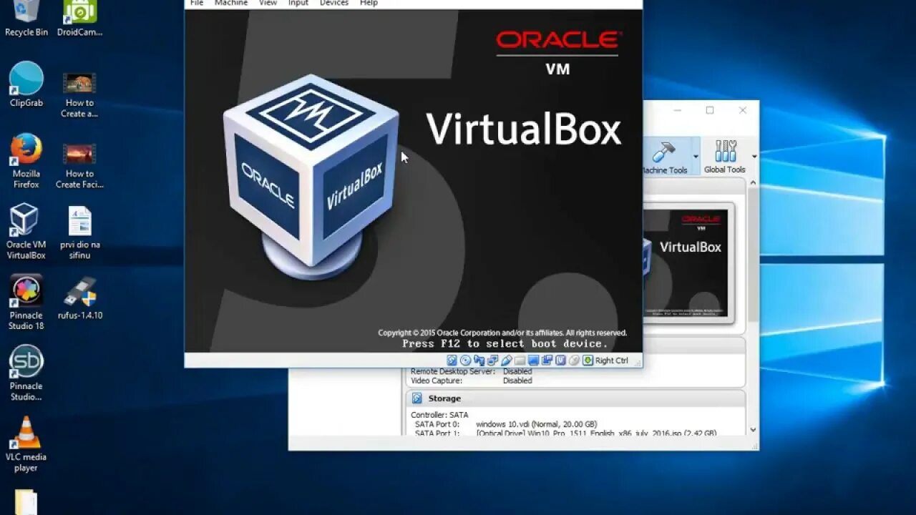Select the Pinnacle Studio 18 desktop icon
This screenshot has width=916, height=515.
tap(26, 303)
